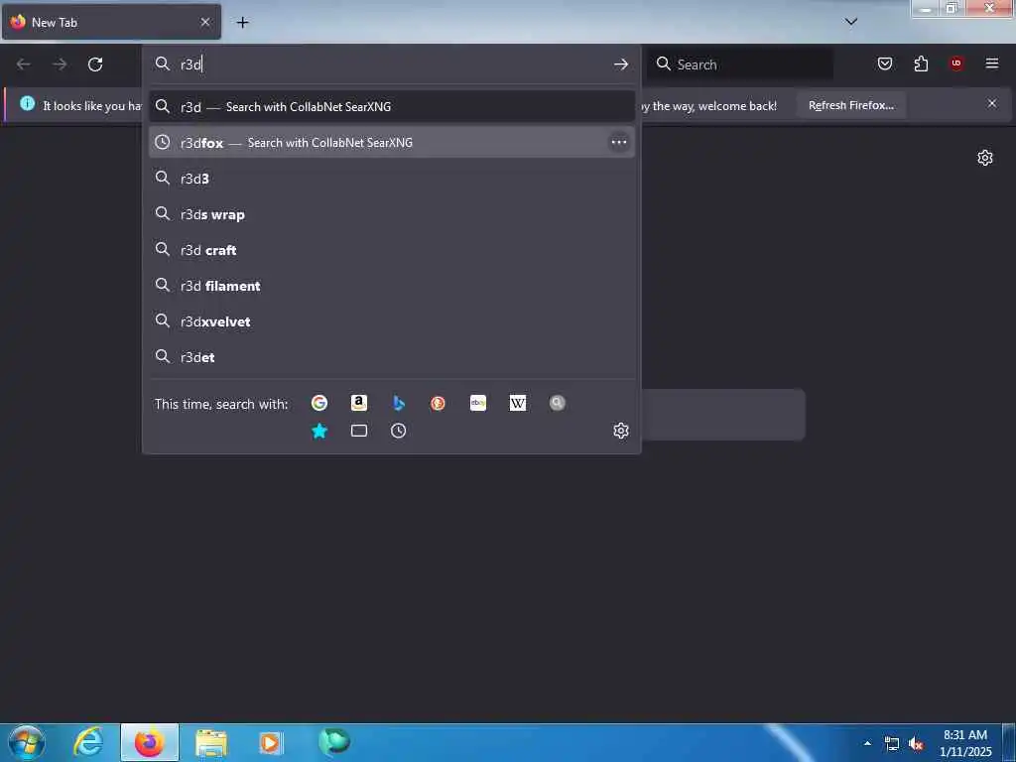Search with Bing engine icon

coord(399,403)
